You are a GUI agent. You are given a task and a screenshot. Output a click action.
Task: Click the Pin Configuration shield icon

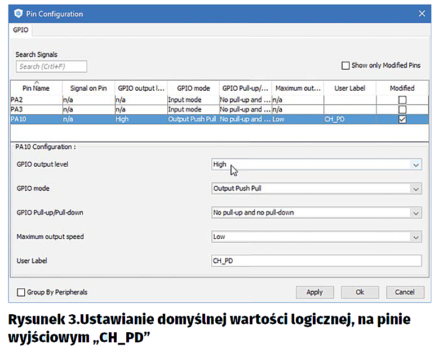coord(18,14)
